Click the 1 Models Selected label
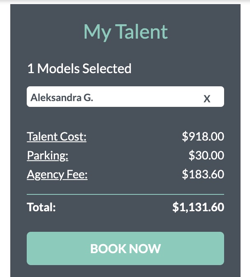Viewport: 250px width, 277px height. [x=79, y=68]
